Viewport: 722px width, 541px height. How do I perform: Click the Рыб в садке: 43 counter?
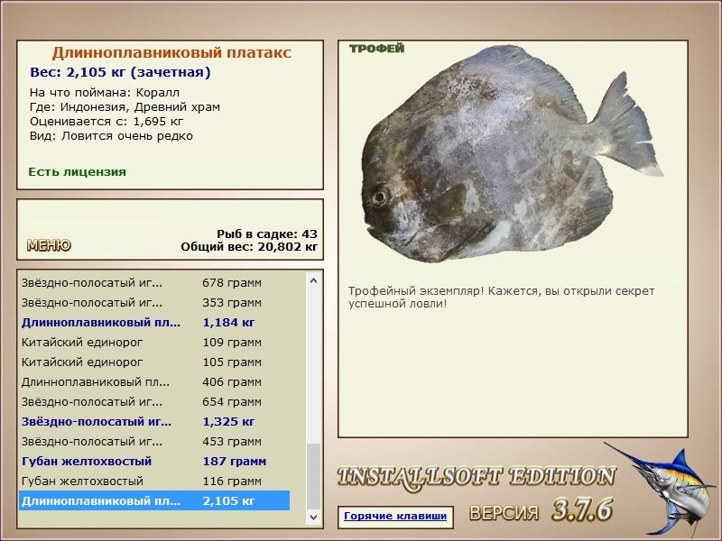267,234
